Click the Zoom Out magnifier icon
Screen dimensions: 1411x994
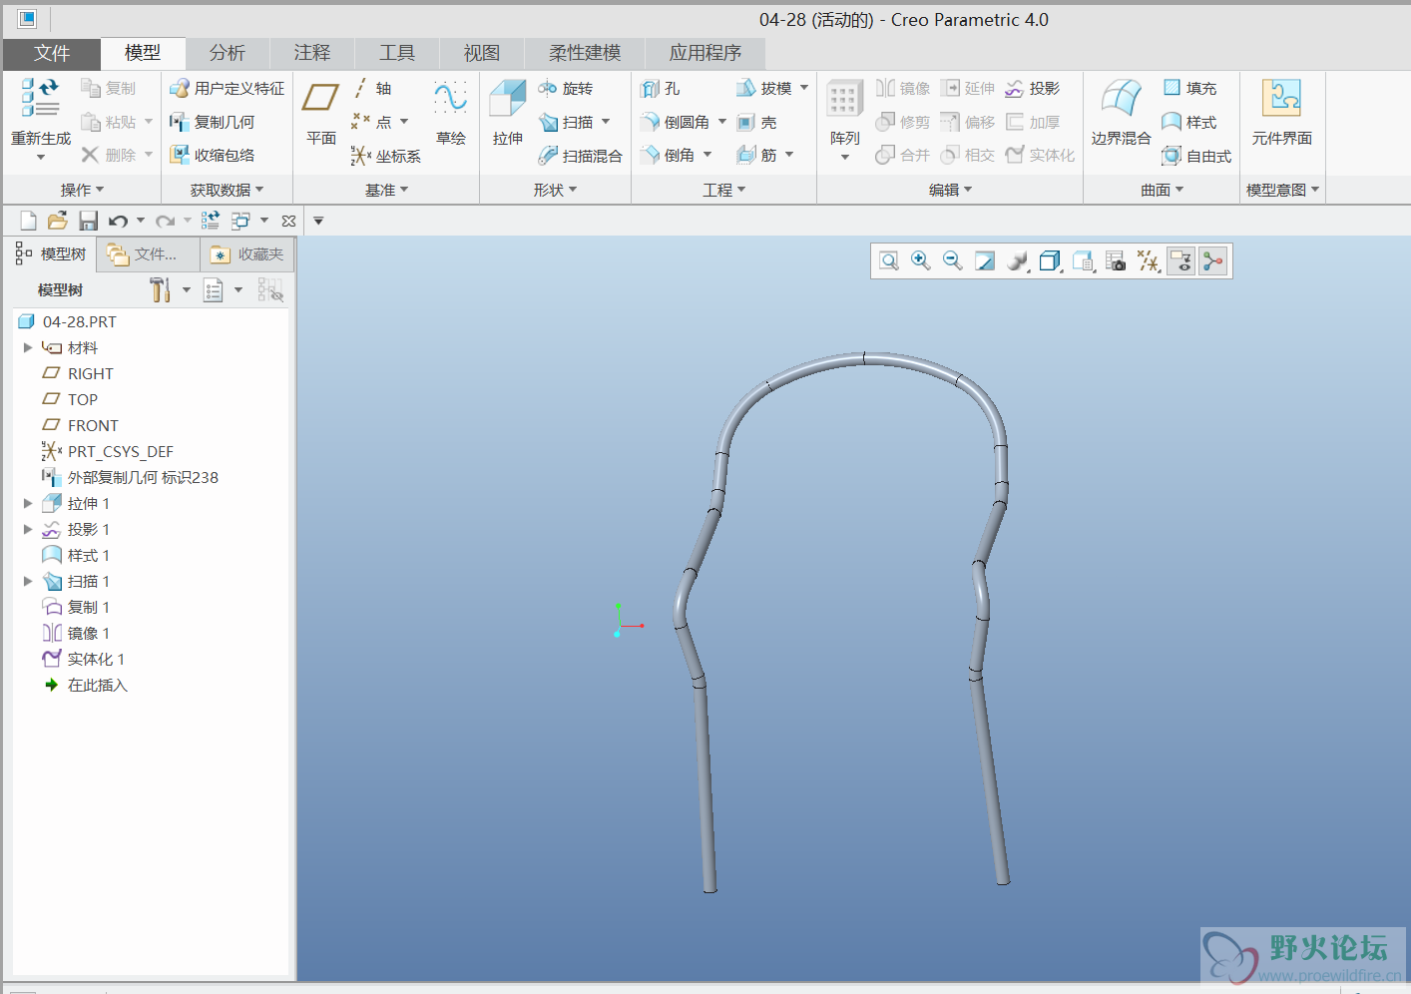[x=953, y=261]
